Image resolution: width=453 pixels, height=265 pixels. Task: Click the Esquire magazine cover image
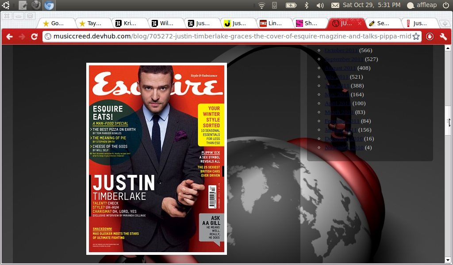(157, 159)
